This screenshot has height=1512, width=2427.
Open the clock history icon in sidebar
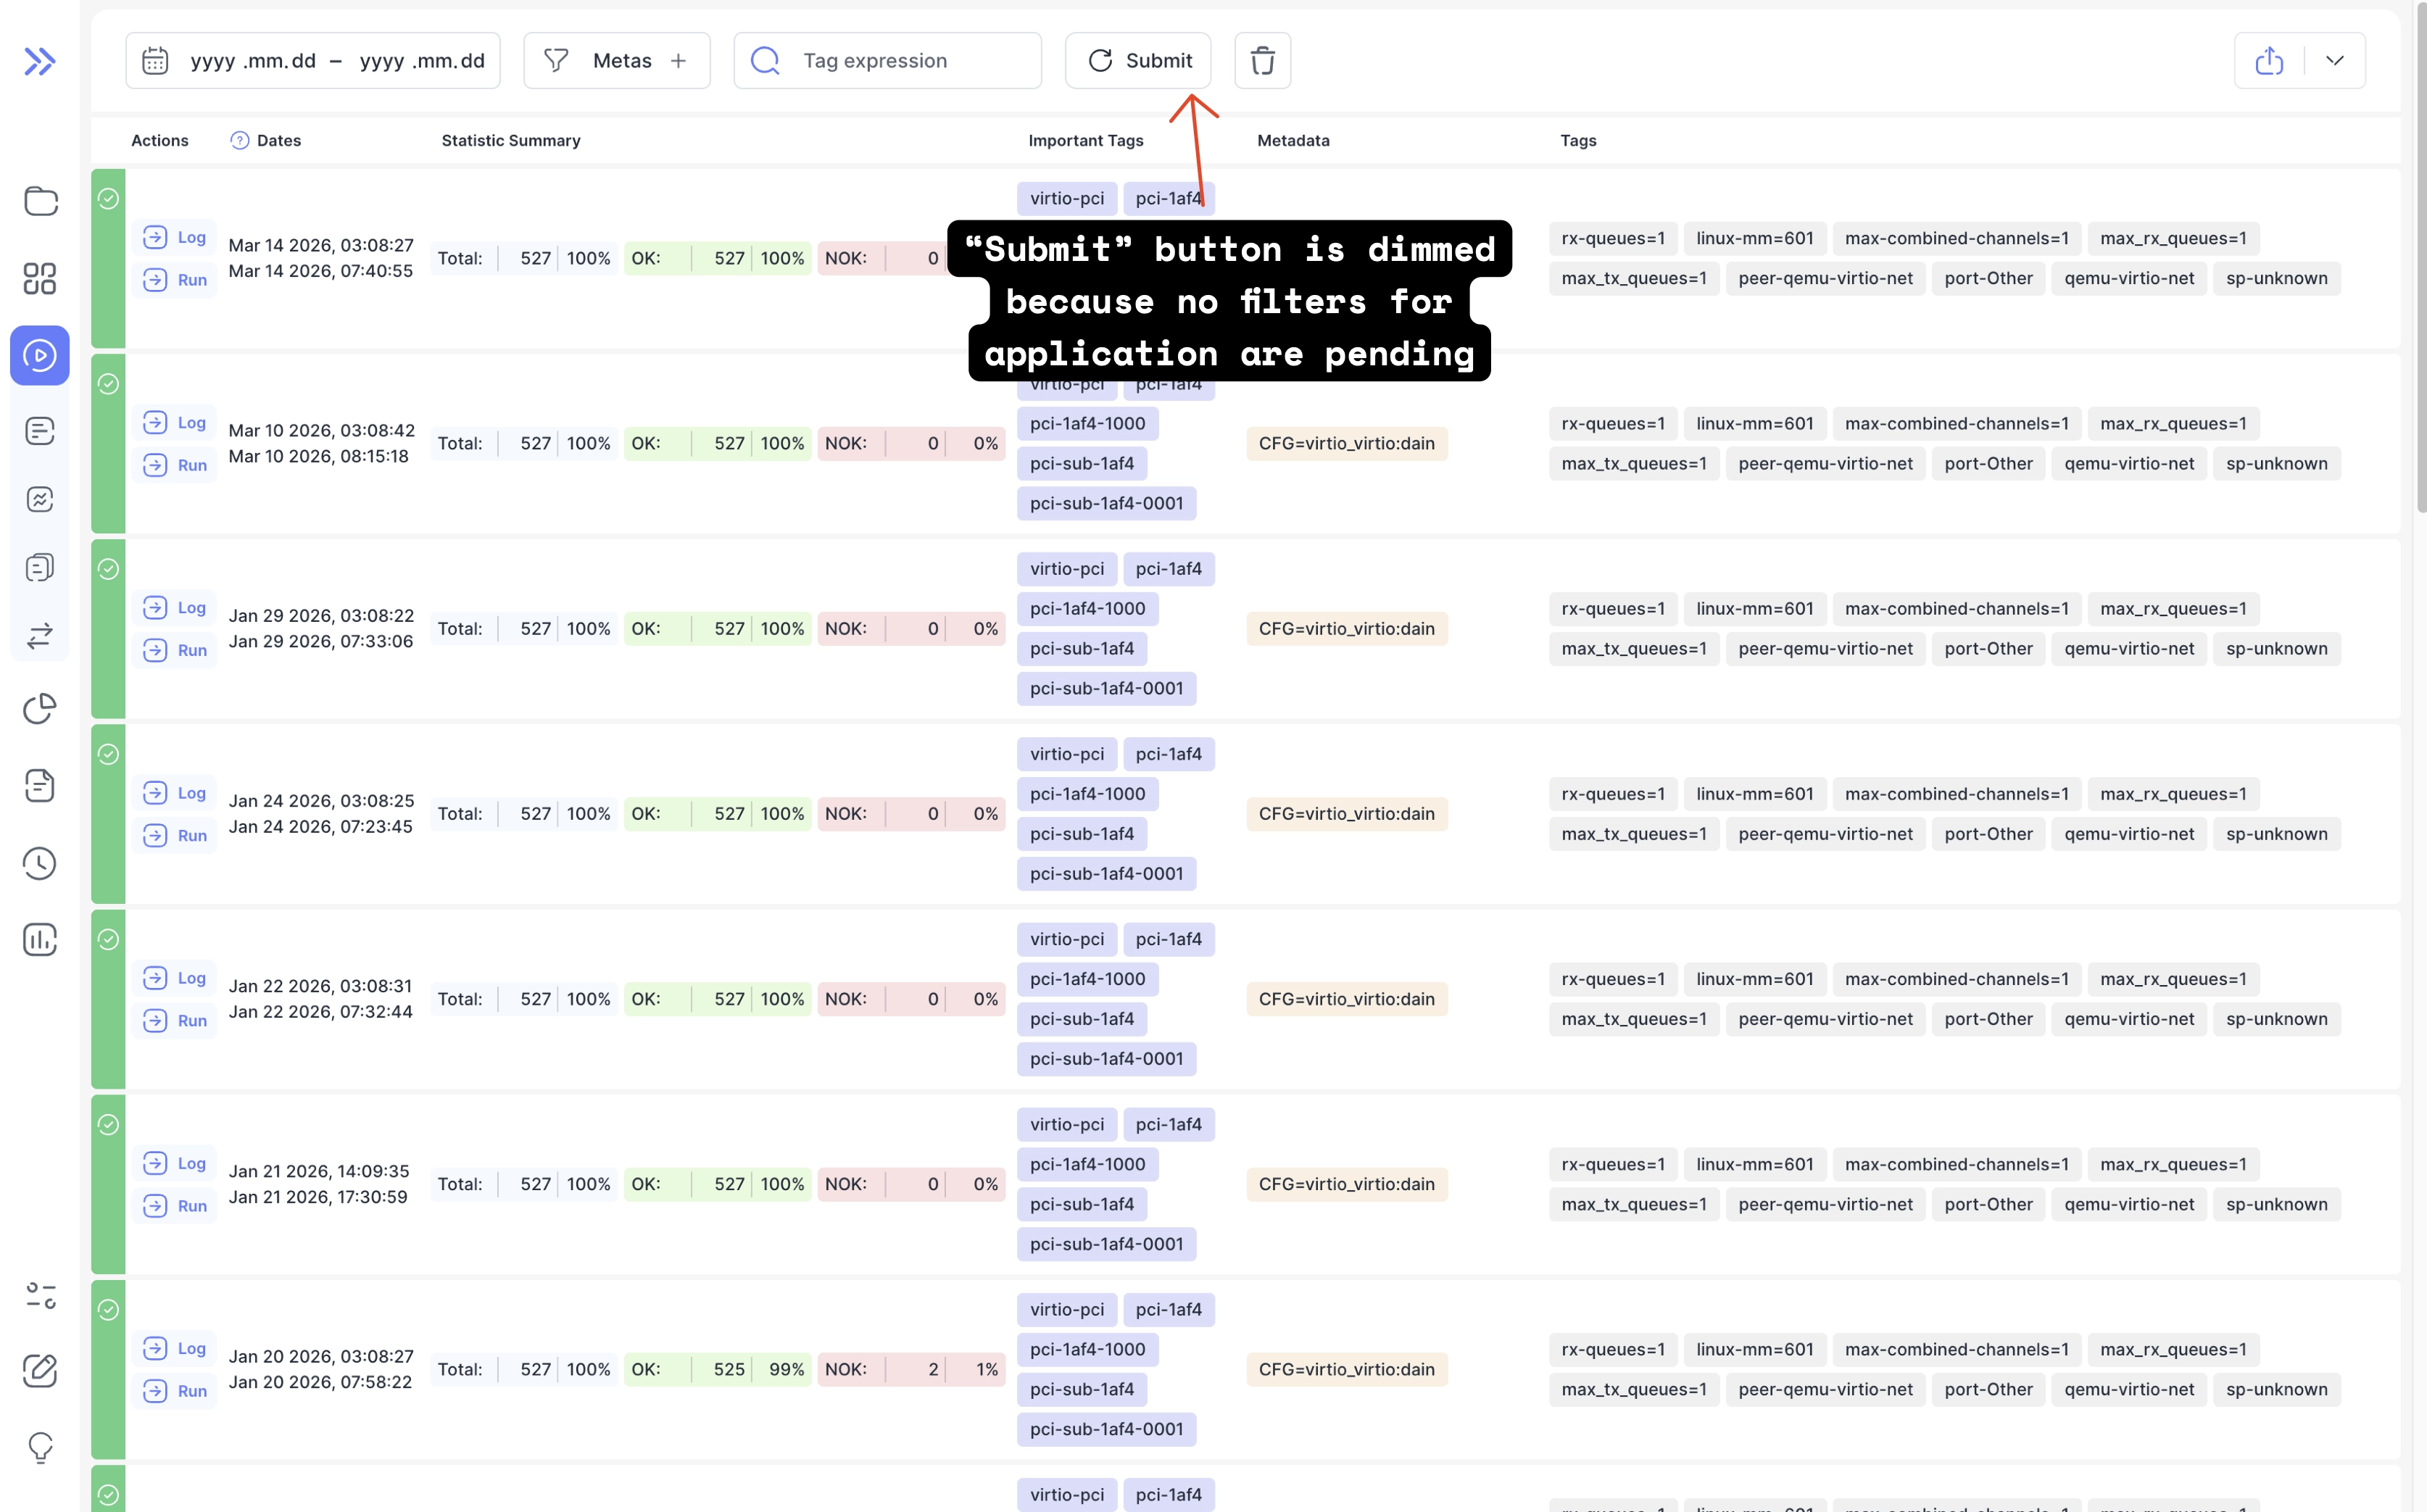pyautogui.click(x=40, y=863)
